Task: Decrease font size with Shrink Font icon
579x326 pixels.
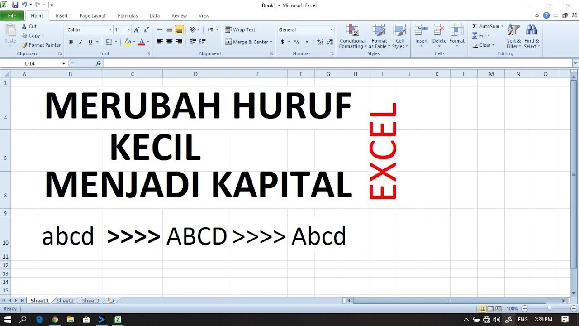Action: coord(146,30)
